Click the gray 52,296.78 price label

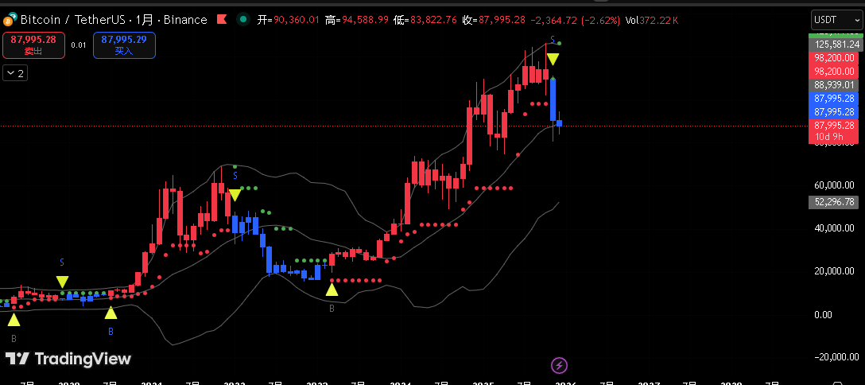[x=833, y=202]
